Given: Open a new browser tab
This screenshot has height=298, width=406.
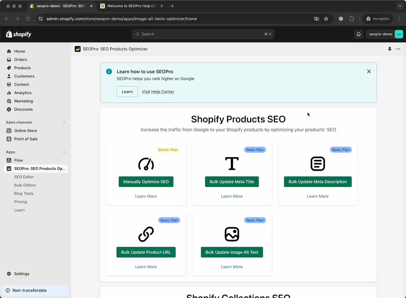Looking at the screenshot, I should coord(172,6).
